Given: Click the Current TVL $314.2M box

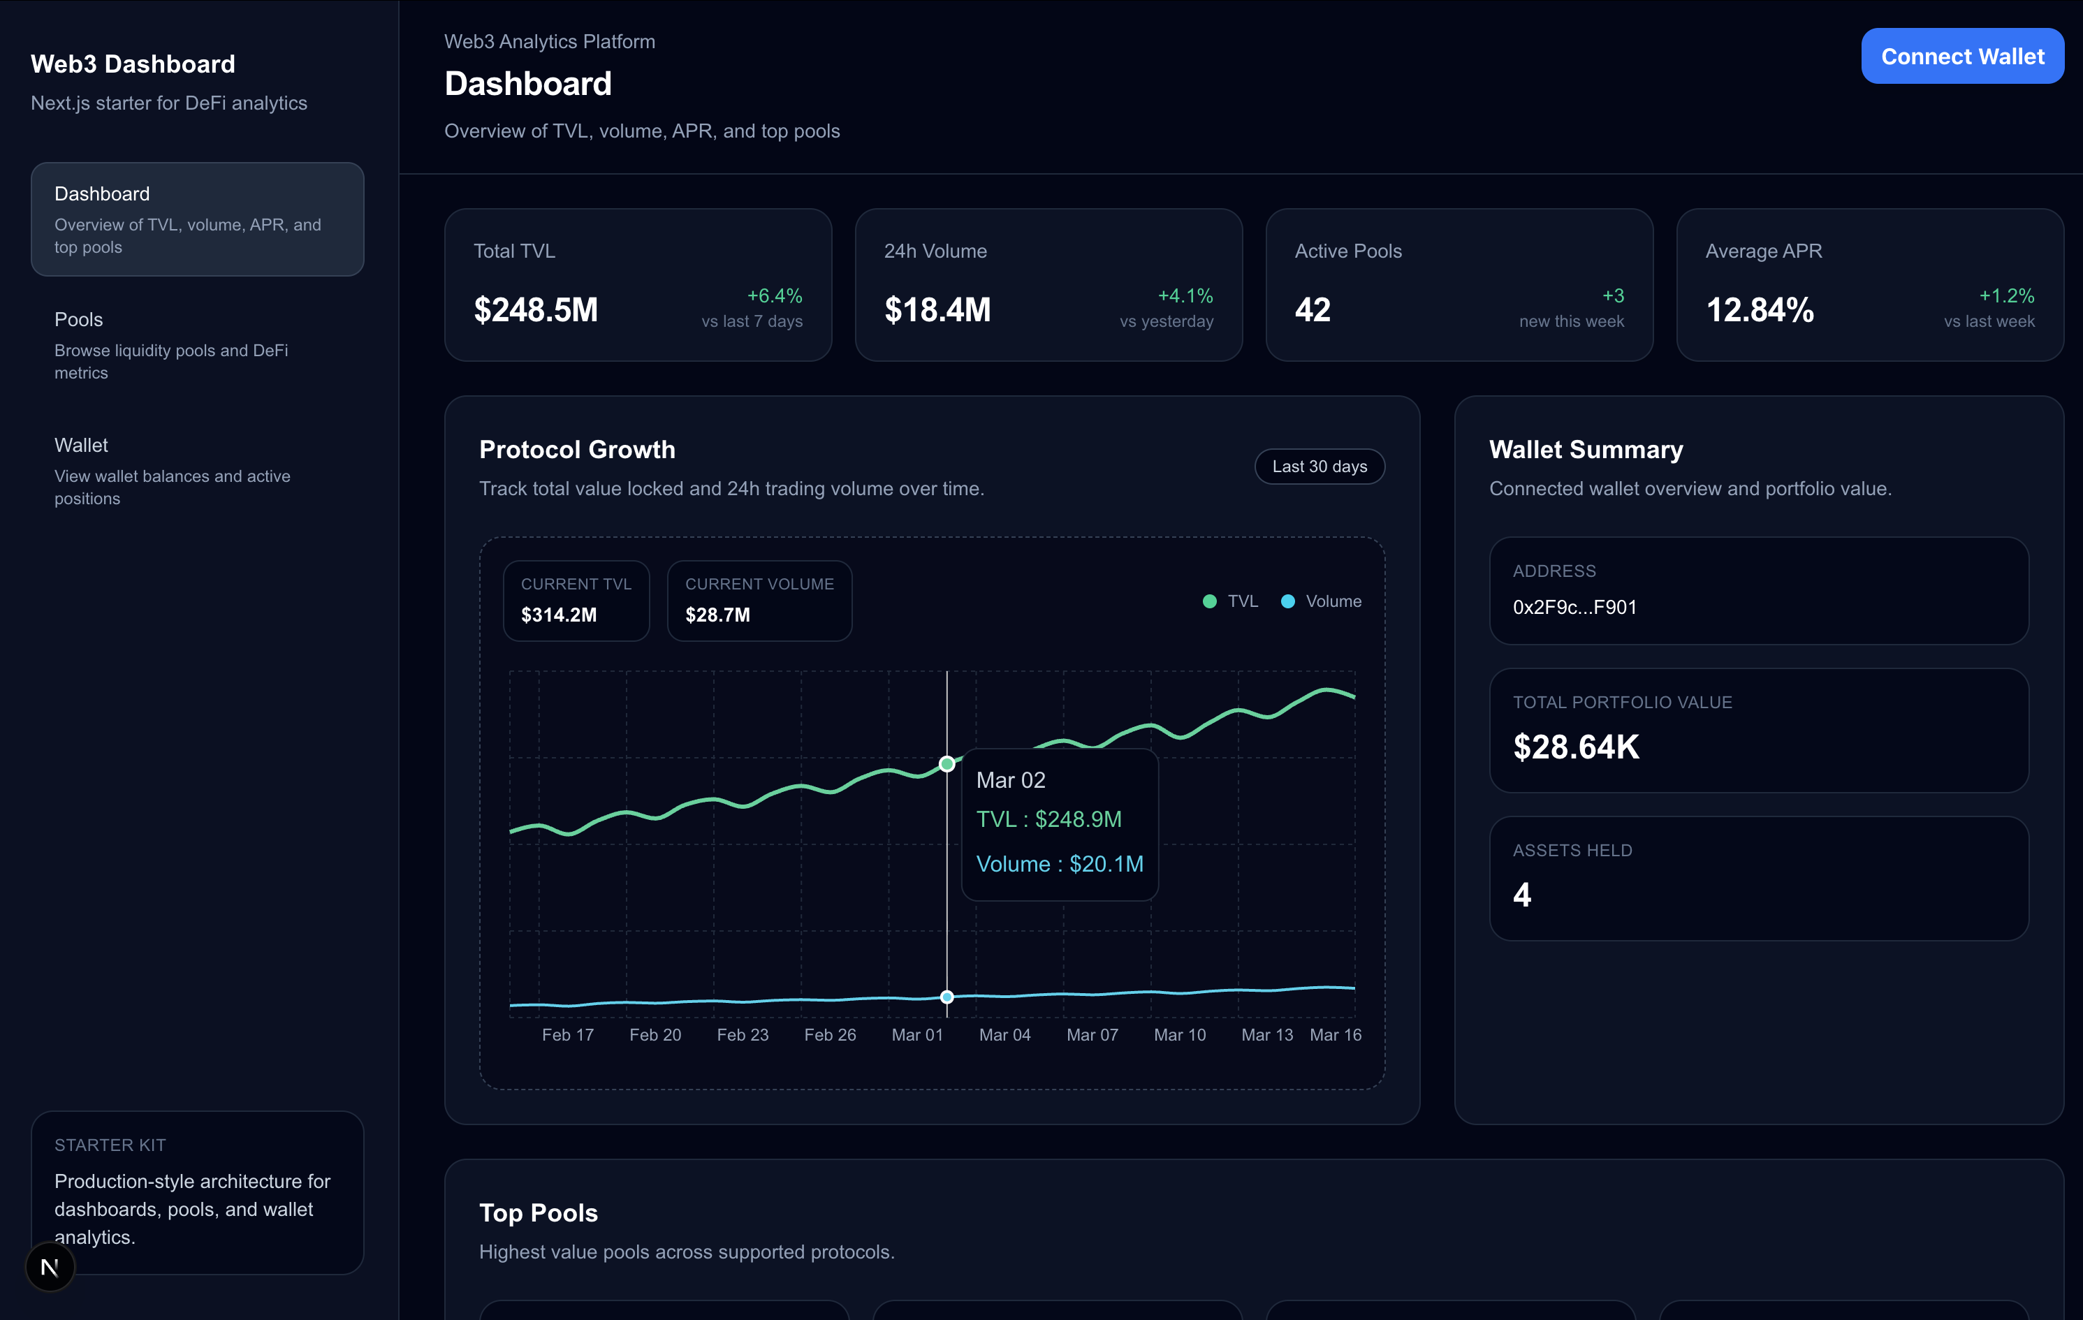Looking at the screenshot, I should (x=576, y=601).
